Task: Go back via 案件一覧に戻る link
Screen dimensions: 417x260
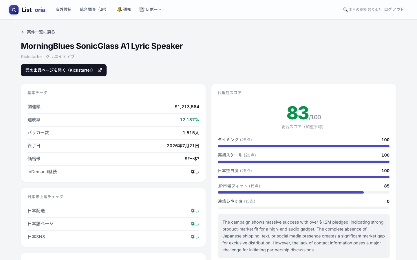Action: pos(38,32)
